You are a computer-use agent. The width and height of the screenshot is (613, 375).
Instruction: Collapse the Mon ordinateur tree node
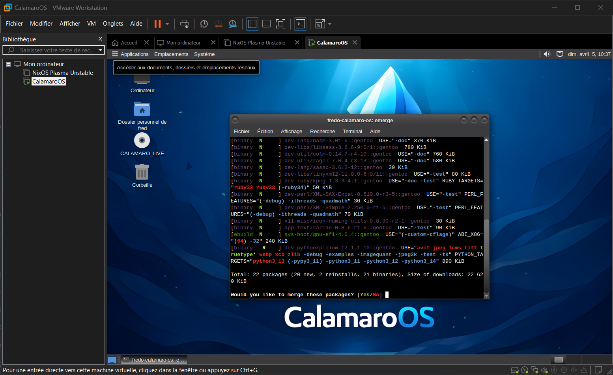(8, 64)
